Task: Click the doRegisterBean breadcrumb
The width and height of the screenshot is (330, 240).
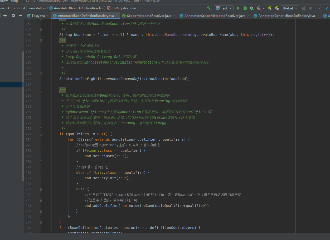Action: 124,8
